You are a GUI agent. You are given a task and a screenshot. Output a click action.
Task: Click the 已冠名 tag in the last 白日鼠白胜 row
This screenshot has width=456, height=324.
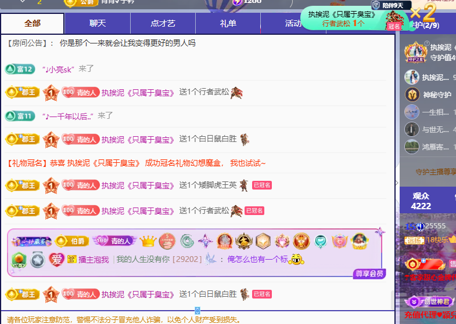coord(262,294)
